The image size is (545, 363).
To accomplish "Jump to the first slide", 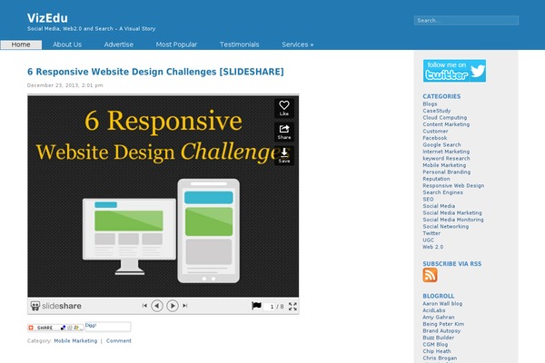I will 144,306.
